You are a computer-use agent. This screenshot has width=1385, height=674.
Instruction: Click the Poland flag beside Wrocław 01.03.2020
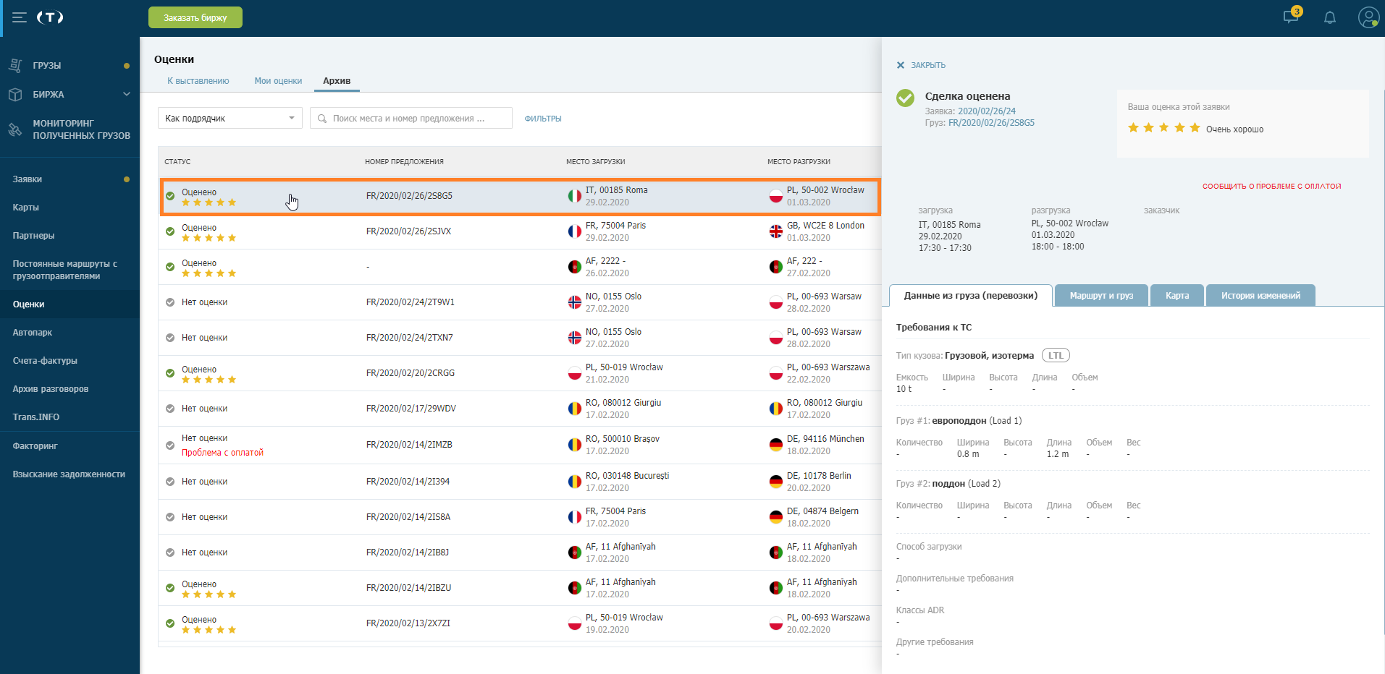pos(776,196)
